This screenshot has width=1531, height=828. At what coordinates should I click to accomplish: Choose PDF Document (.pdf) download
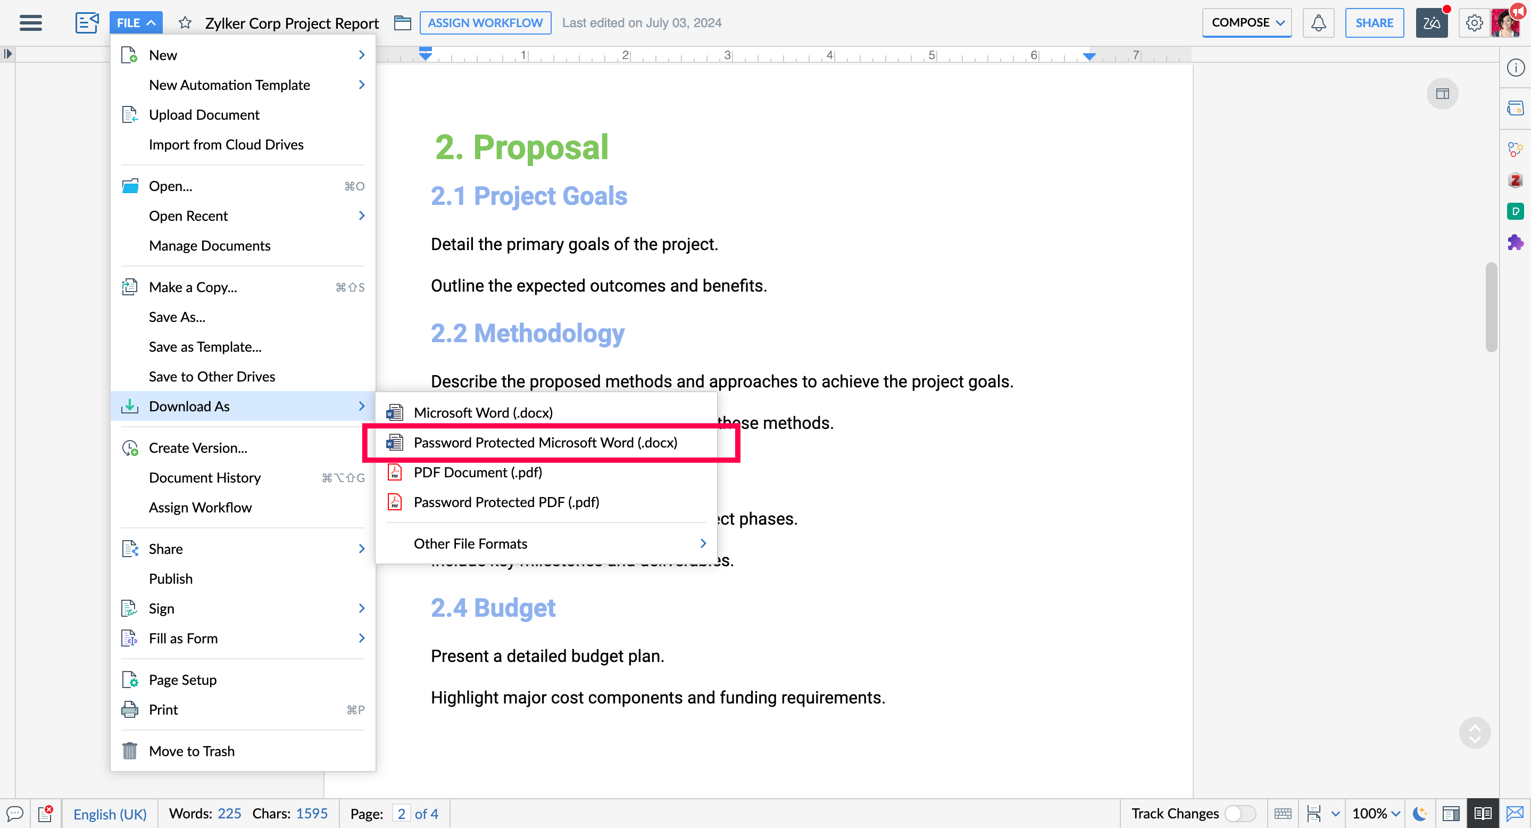[x=477, y=472]
